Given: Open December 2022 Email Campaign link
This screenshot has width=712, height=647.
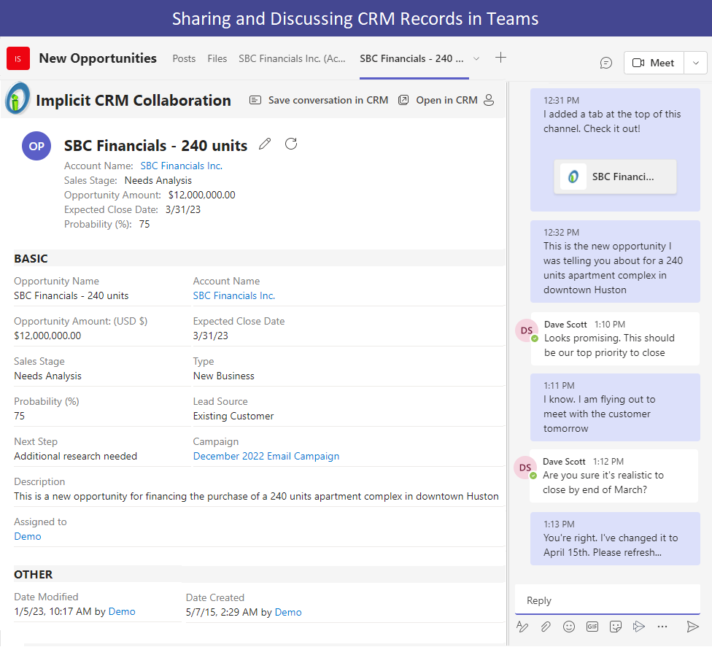Looking at the screenshot, I should pos(266,456).
